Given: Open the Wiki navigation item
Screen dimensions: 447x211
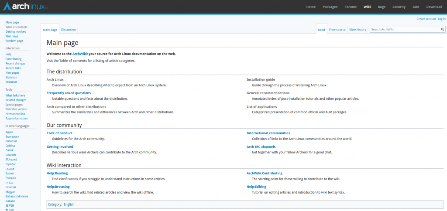Looking at the screenshot, I should 367,7.
